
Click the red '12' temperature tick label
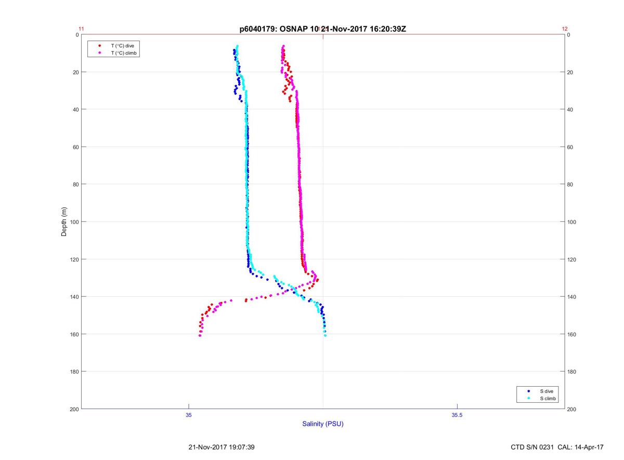pos(565,29)
